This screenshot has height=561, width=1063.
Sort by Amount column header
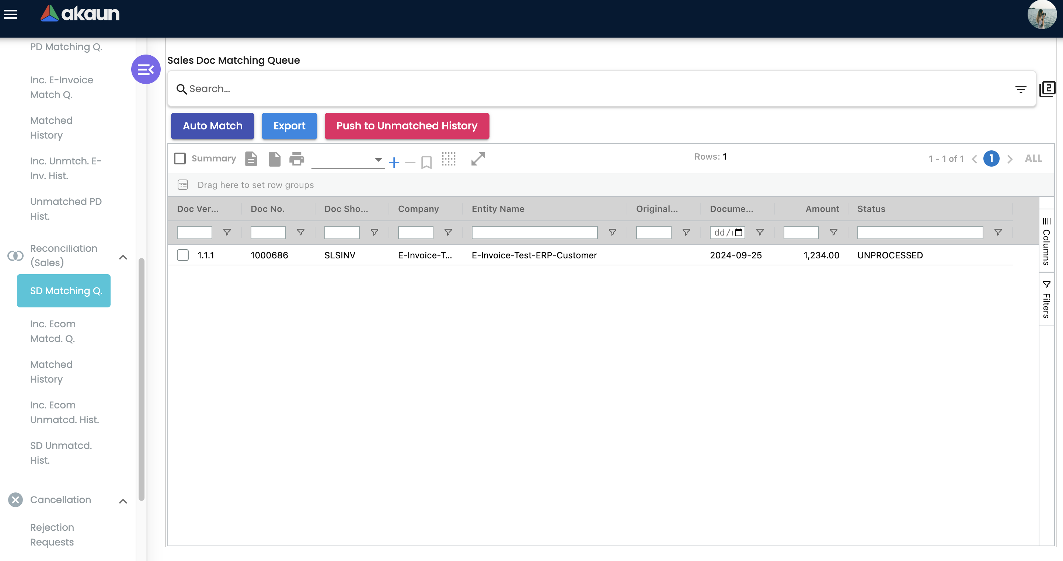point(822,209)
